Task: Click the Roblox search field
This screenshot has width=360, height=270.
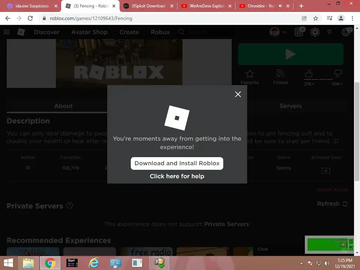Action: [207, 32]
